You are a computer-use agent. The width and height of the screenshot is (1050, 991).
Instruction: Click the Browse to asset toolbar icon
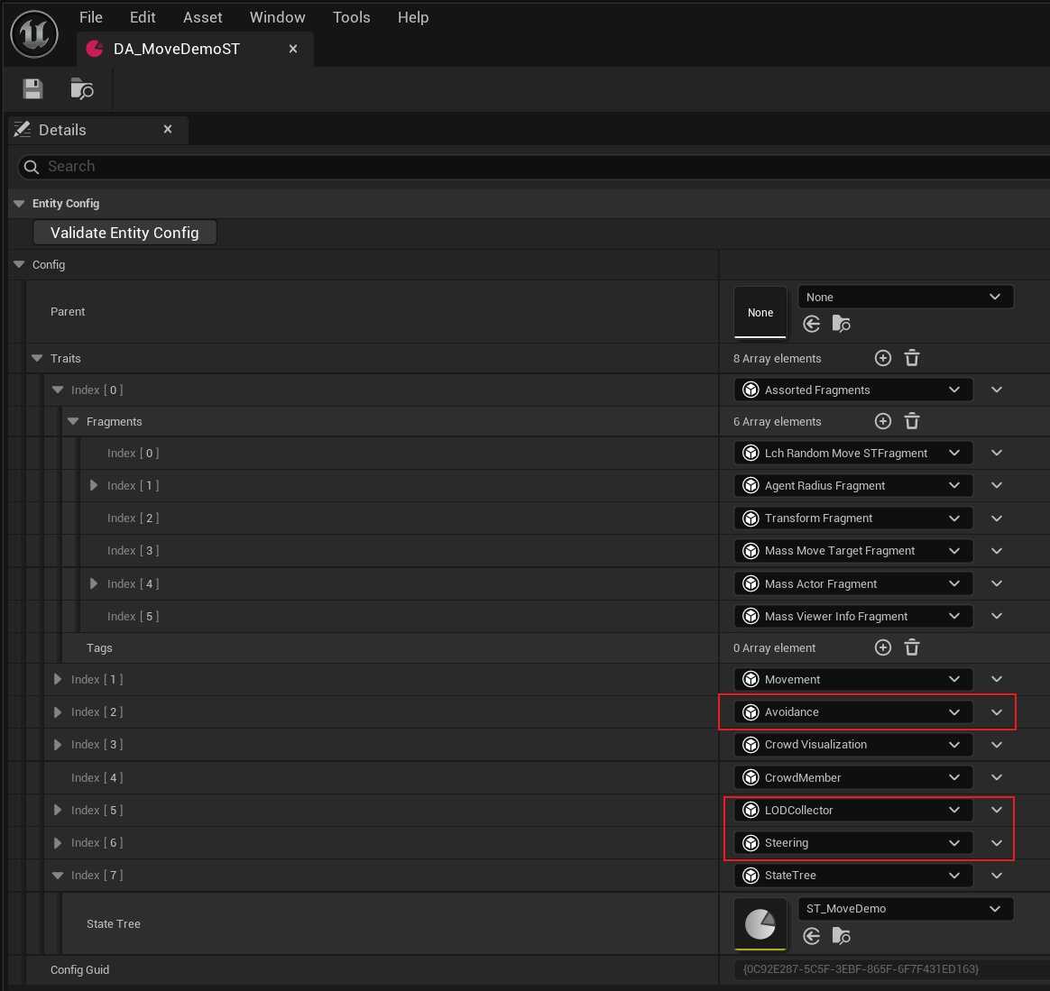pos(82,88)
